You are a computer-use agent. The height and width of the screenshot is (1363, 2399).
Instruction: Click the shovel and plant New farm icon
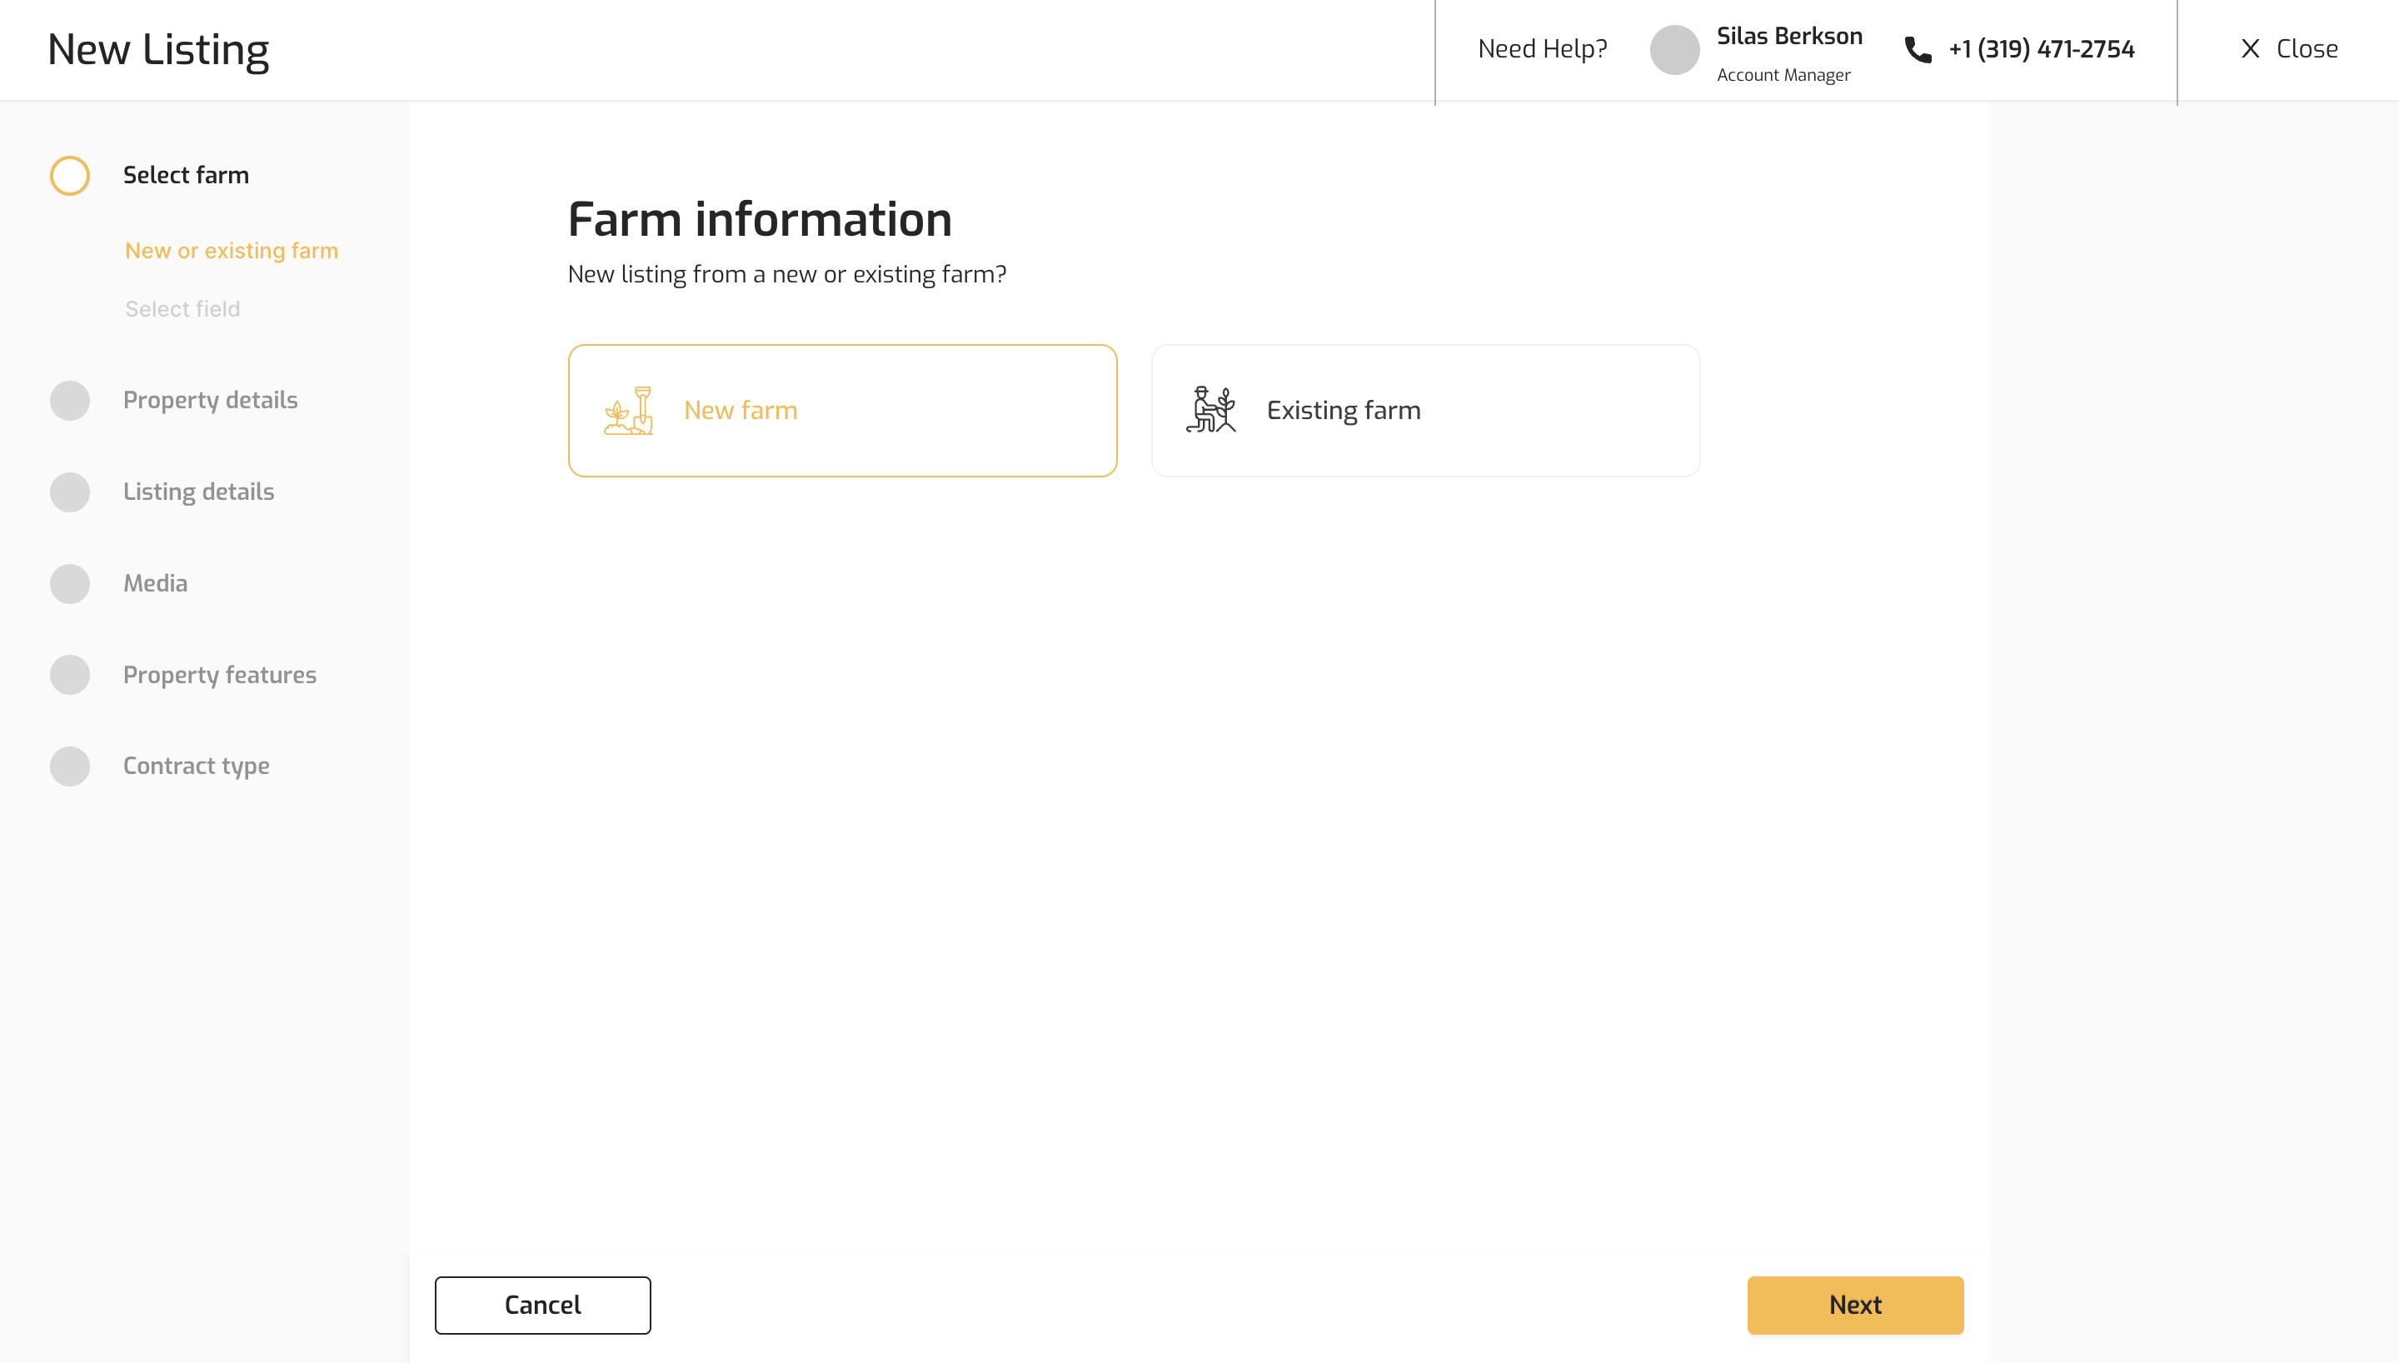pos(629,410)
